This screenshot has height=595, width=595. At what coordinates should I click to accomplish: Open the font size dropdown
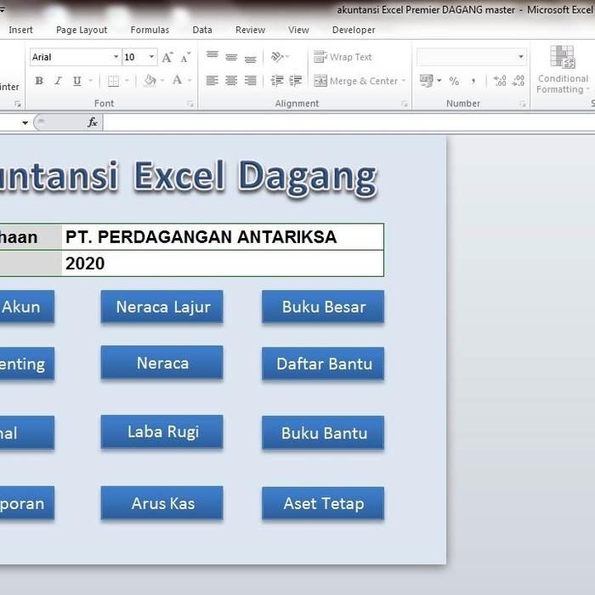152,57
